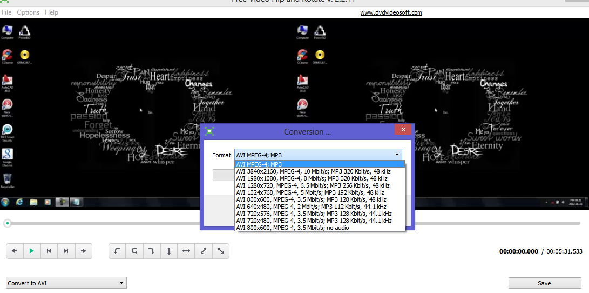The image size is (589, 293).
Task: Play the video with the green play button
Action: click(x=32, y=251)
